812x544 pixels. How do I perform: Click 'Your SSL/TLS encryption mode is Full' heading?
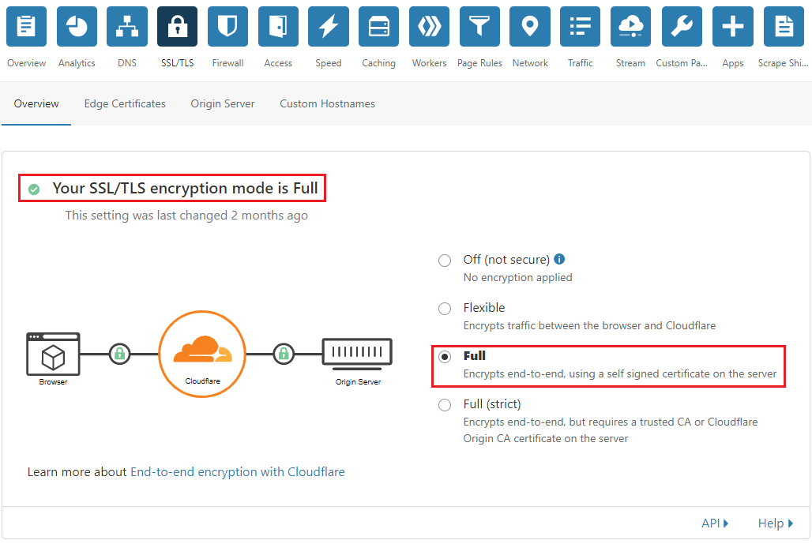[185, 188]
